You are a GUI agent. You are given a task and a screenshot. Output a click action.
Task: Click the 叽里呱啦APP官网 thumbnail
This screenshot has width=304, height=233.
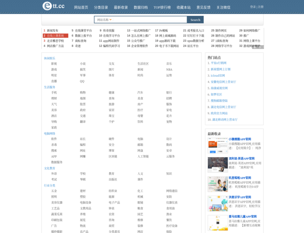[218, 184]
